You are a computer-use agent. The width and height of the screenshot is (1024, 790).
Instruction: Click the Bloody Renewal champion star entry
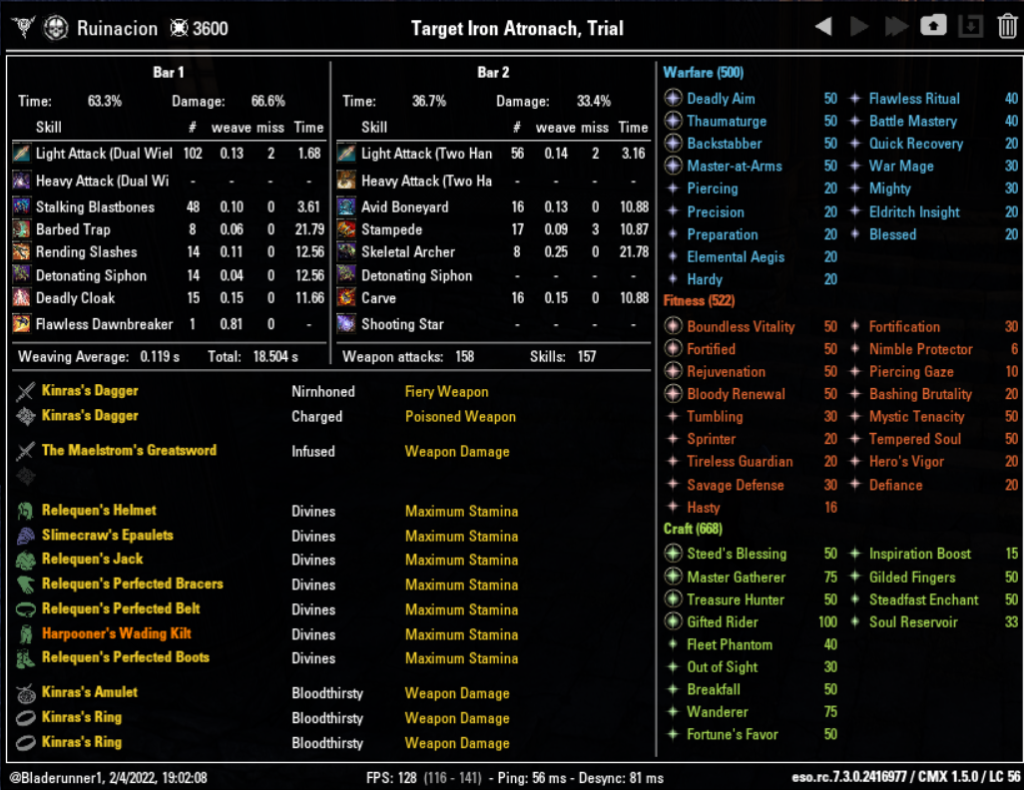[751, 394]
